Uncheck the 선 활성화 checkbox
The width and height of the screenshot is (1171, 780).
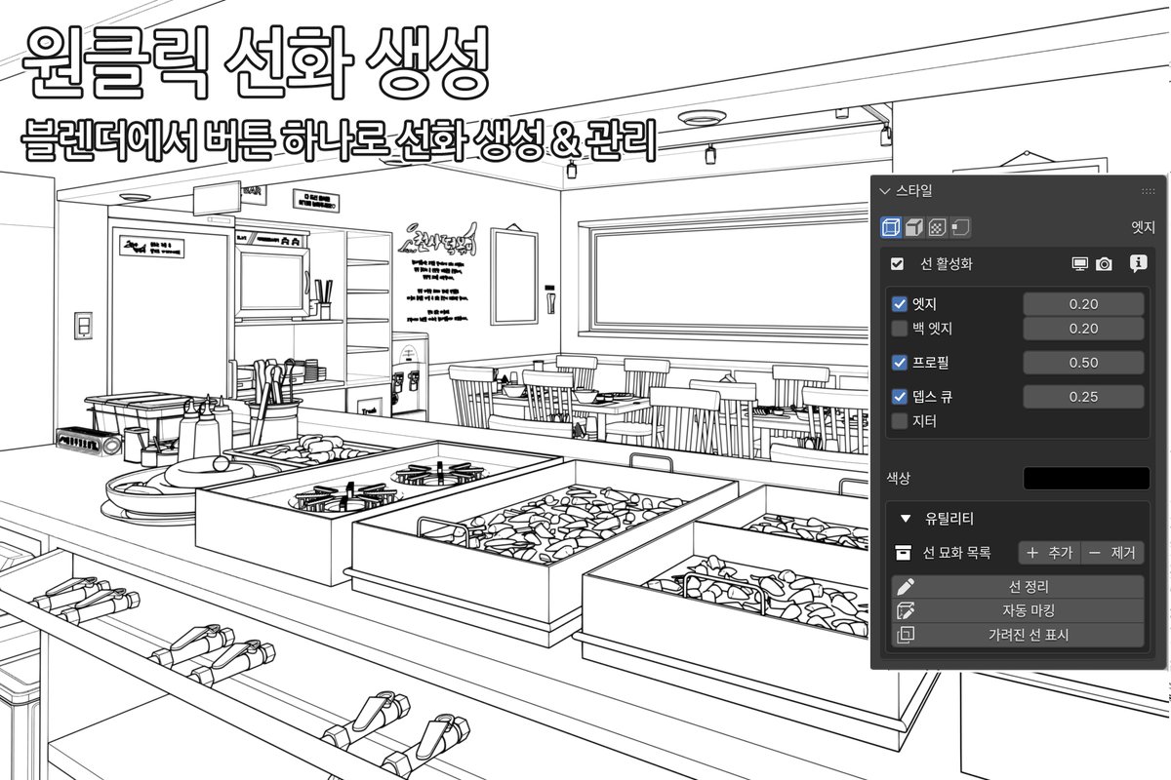pyautogui.click(x=896, y=263)
